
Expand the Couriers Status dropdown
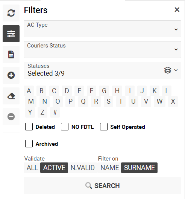pyautogui.click(x=102, y=49)
